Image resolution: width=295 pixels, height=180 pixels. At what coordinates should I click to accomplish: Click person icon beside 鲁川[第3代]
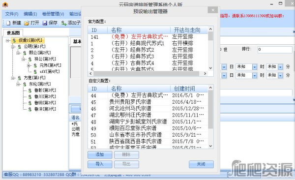[x=29, y=97]
